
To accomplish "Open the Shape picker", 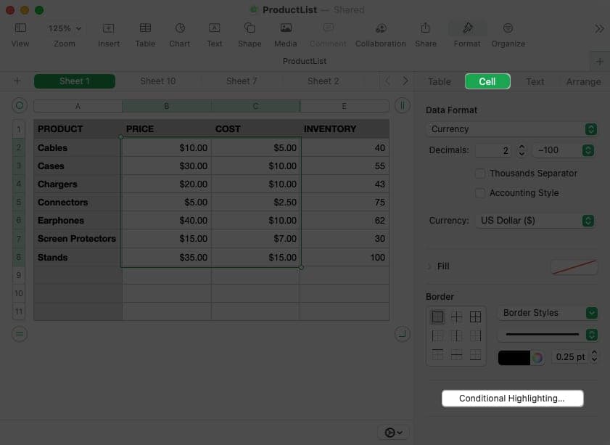I will point(250,28).
